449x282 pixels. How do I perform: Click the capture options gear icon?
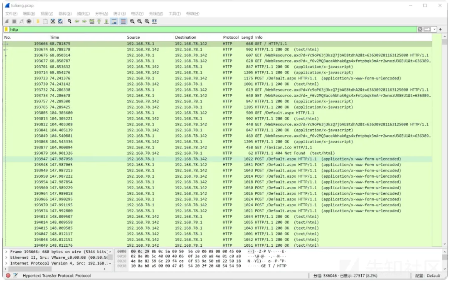point(29,21)
